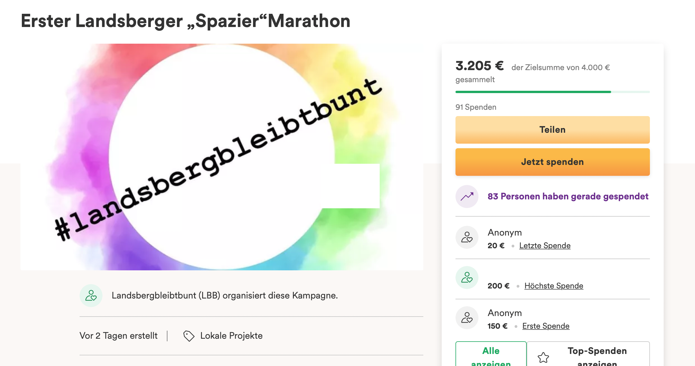Viewport: 695px width, 366px height.
Task: Show top donations via Top-Spenden anzeigen
Action: pos(588,354)
